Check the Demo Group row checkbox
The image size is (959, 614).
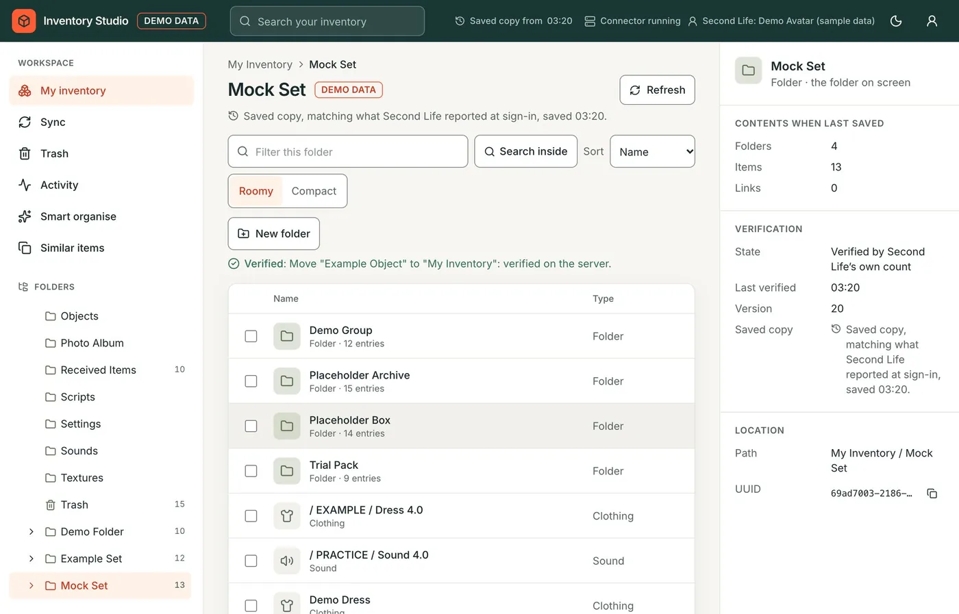click(x=251, y=336)
